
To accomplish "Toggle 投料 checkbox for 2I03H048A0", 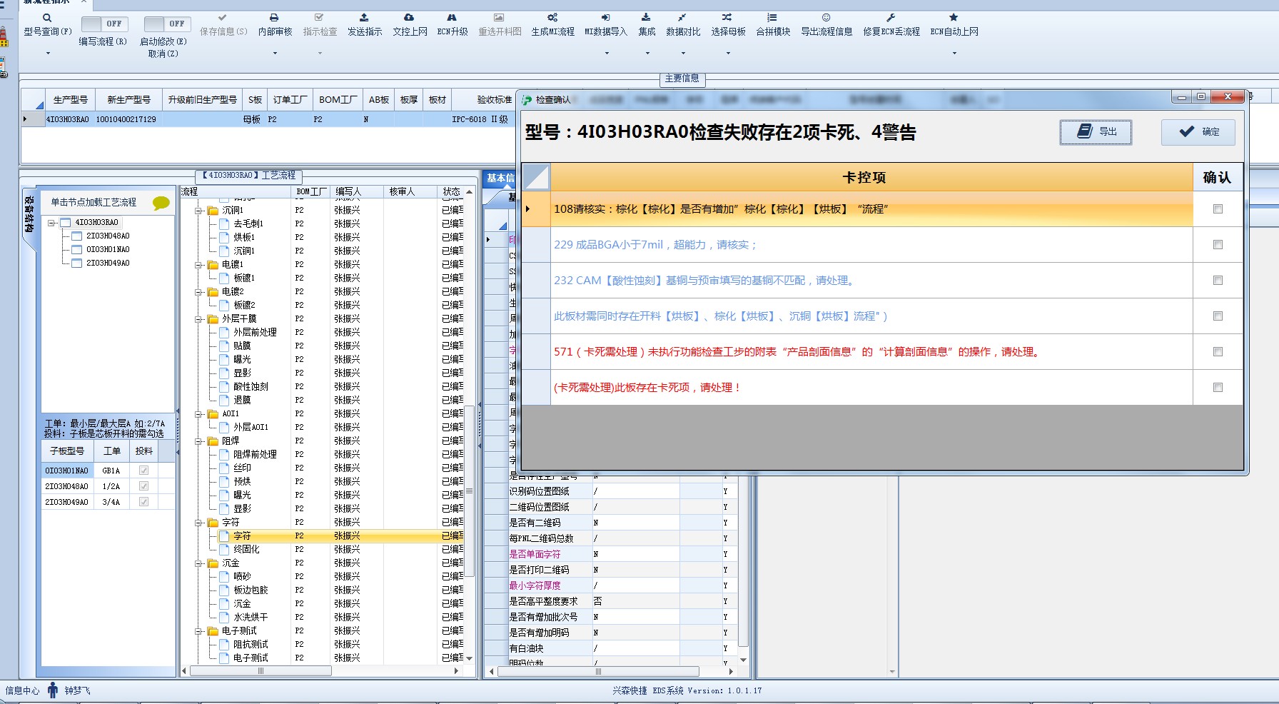I will pyautogui.click(x=143, y=486).
